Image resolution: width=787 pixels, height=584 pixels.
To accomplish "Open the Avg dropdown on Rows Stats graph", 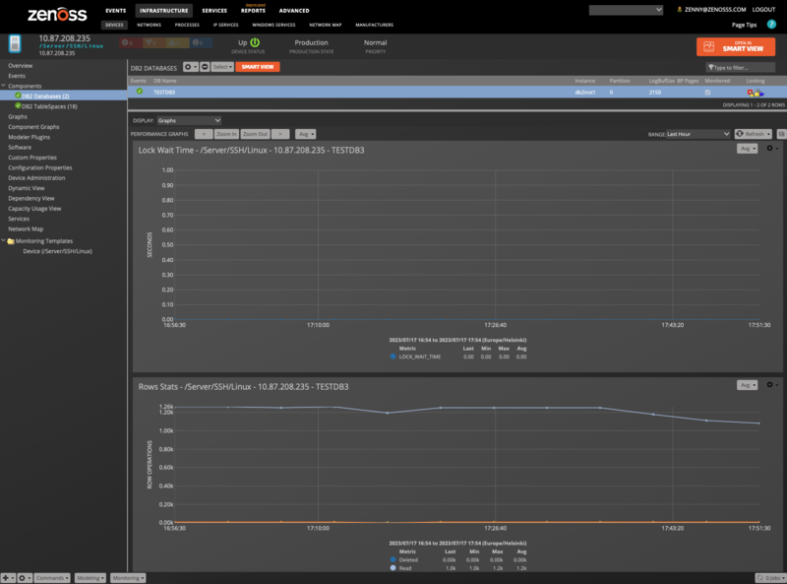I will [748, 385].
